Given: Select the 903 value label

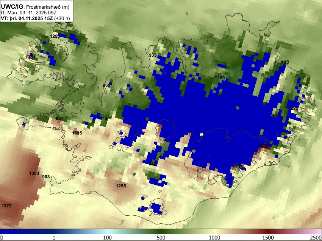Looking at the screenshot, I should tap(46, 177).
